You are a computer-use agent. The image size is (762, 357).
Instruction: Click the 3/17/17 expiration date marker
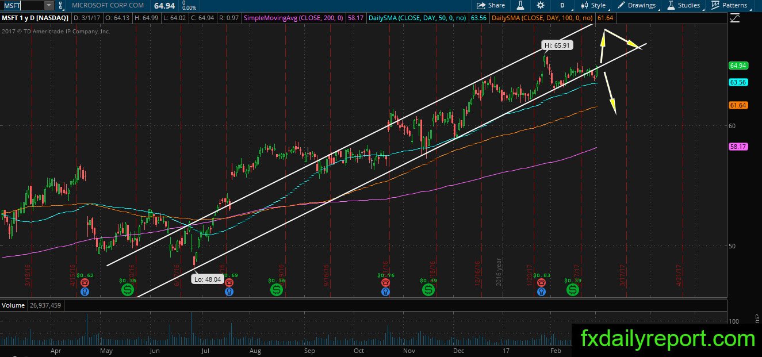(622, 275)
